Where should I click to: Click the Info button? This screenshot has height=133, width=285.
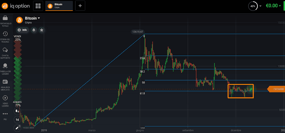point(22,30)
